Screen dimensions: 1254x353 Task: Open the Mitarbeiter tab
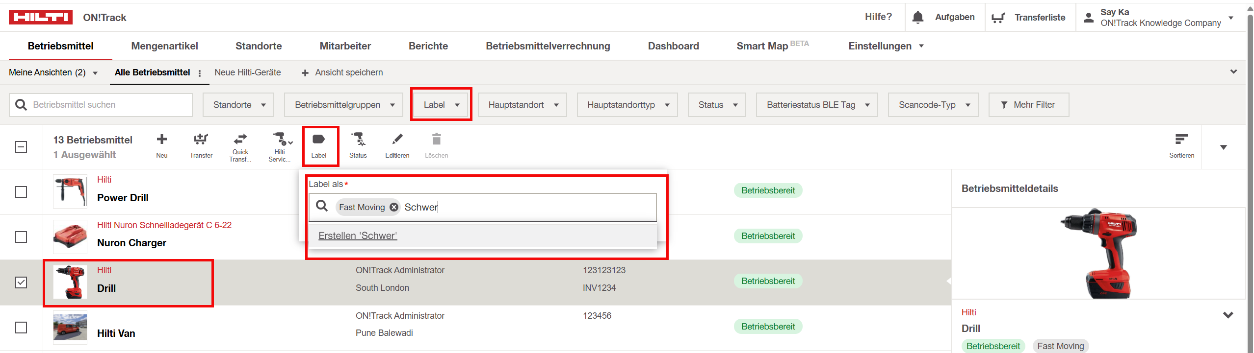(x=345, y=46)
